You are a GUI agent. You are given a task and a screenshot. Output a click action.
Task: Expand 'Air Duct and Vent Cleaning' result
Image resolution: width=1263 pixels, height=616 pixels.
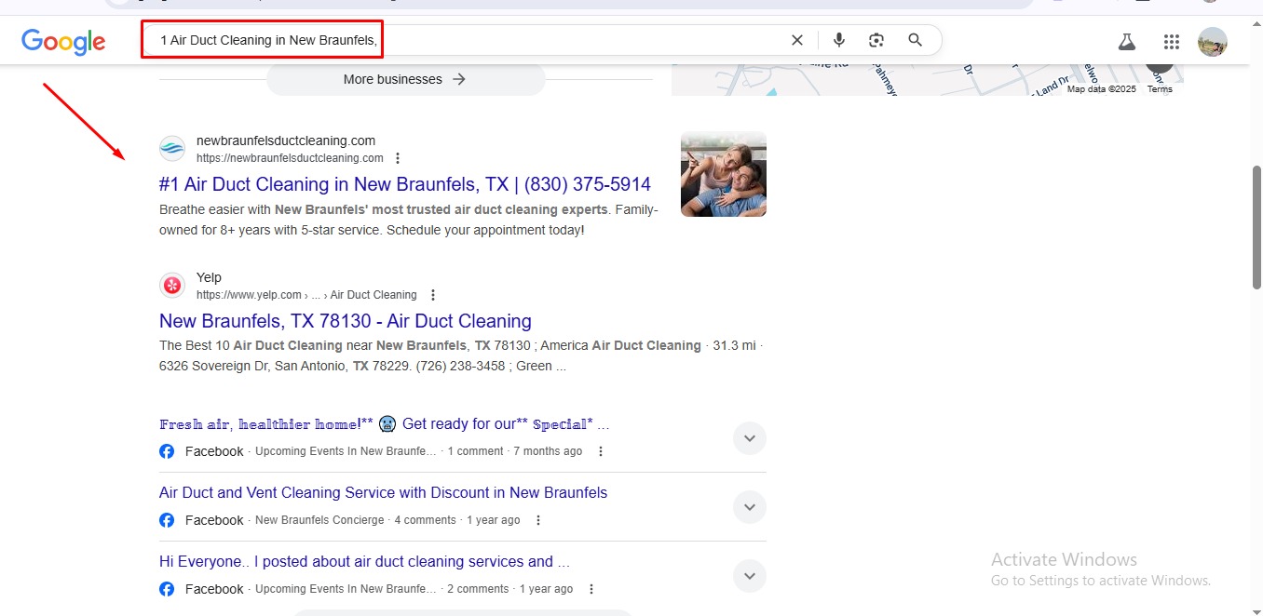pyautogui.click(x=749, y=507)
